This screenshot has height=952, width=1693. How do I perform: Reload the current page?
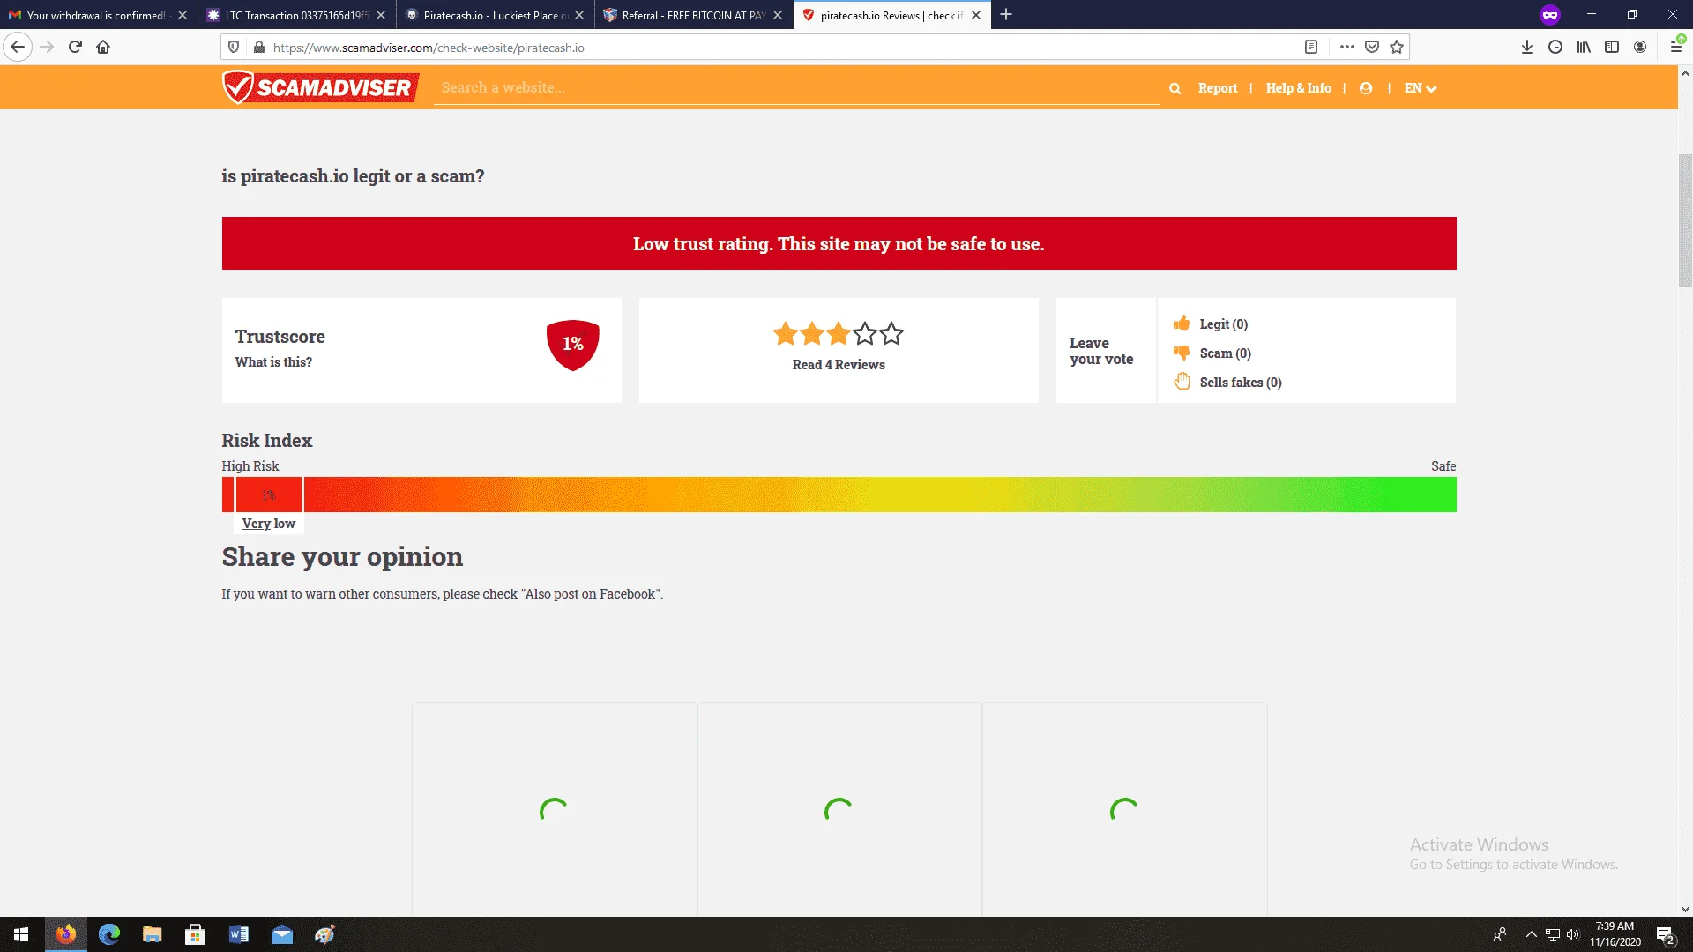click(75, 48)
